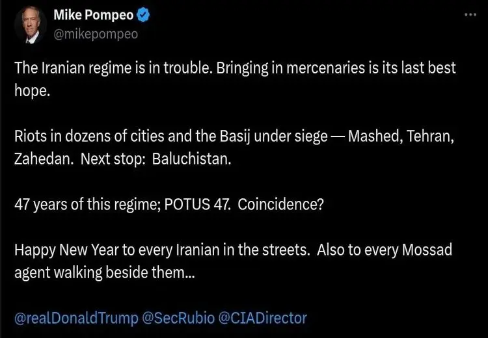Open the three-dot more options menu
The width and height of the screenshot is (488, 338).
tap(470, 15)
